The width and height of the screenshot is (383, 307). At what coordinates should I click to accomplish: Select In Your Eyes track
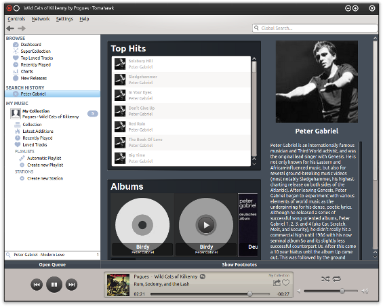pyautogui.click(x=181, y=96)
